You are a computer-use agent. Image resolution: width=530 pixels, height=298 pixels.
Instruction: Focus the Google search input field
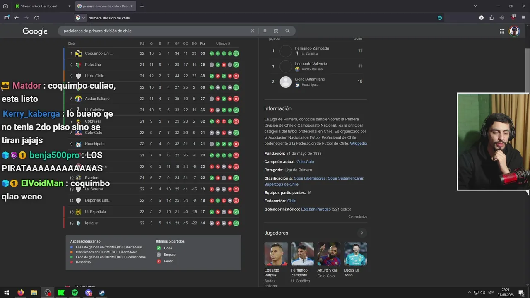point(155,31)
